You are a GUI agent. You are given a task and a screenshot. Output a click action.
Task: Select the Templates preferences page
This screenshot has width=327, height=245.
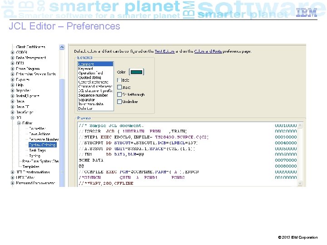[31, 167]
